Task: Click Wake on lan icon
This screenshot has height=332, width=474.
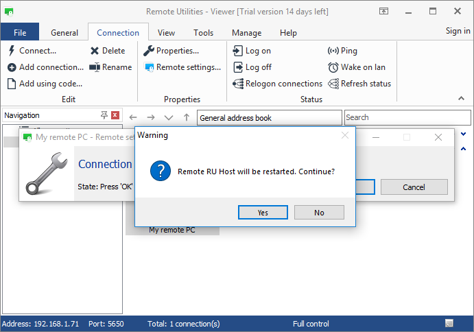Action: (x=333, y=67)
